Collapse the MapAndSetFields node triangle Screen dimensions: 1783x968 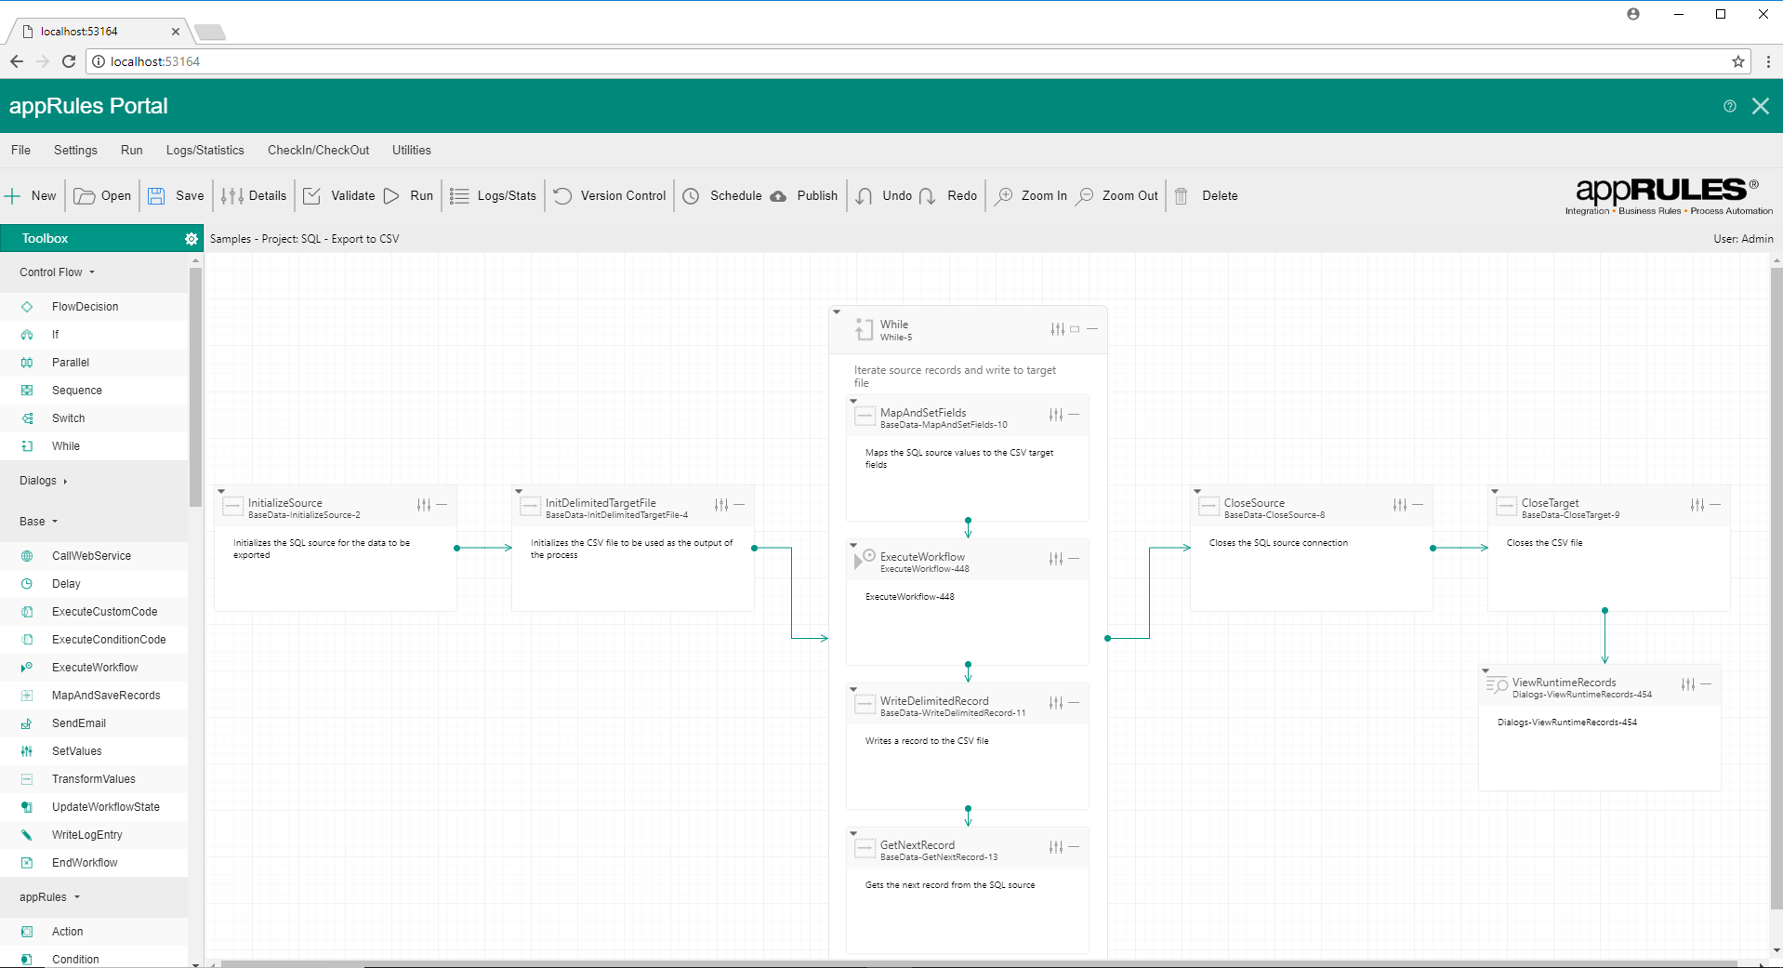point(853,401)
